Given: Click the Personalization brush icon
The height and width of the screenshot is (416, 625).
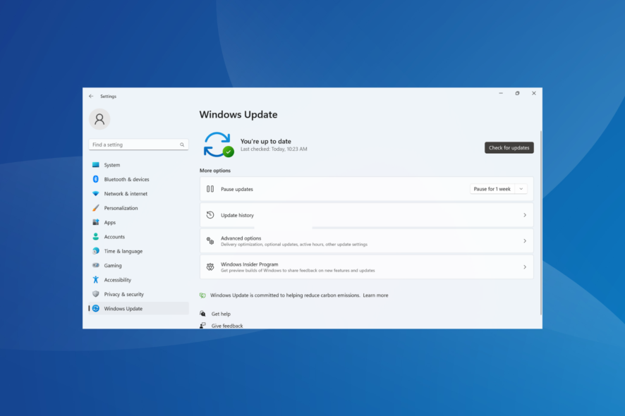Looking at the screenshot, I should (x=96, y=208).
